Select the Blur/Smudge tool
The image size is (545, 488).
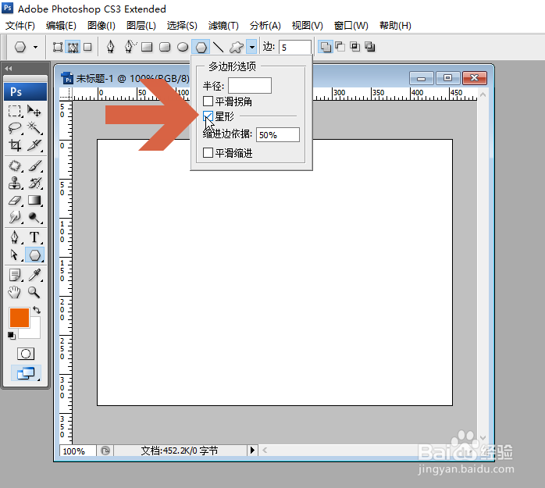coord(15,217)
